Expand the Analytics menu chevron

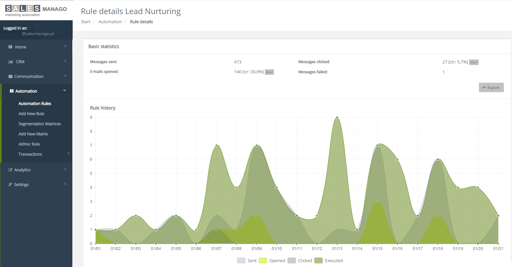pos(65,169)
